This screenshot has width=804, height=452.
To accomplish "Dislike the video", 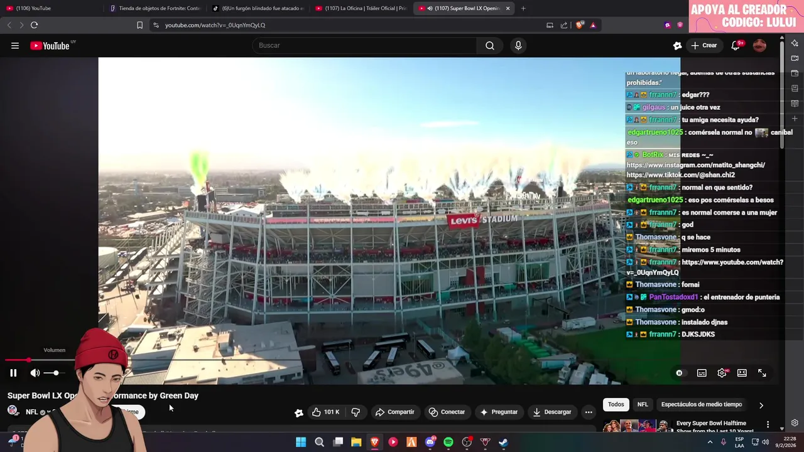I will pos(356,412).
